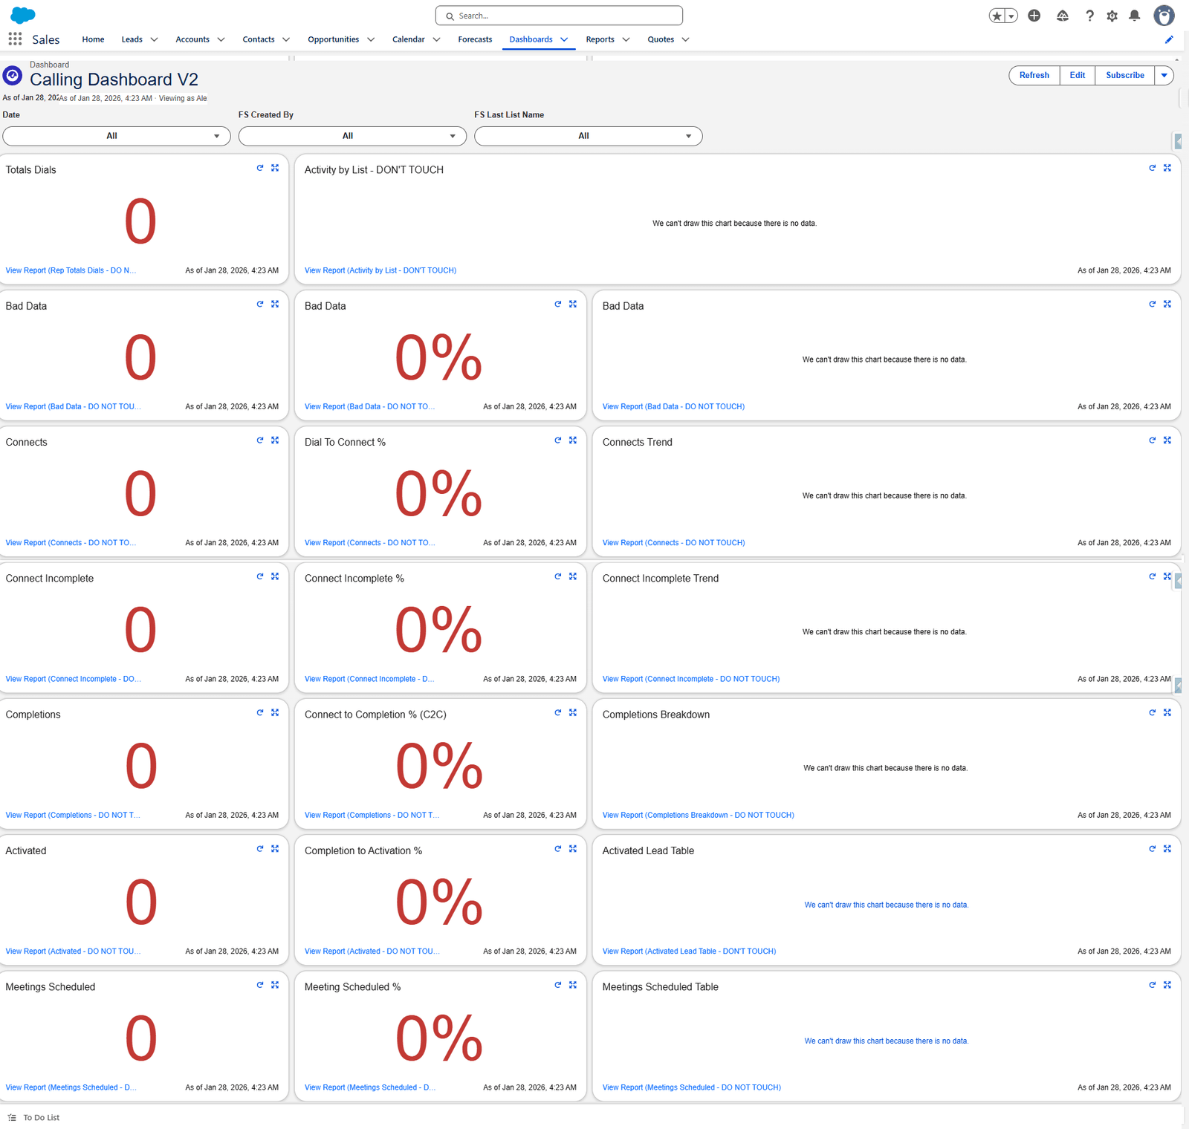
Task: Open the global Create plus icon
Action: click(x=1034, y=16)
